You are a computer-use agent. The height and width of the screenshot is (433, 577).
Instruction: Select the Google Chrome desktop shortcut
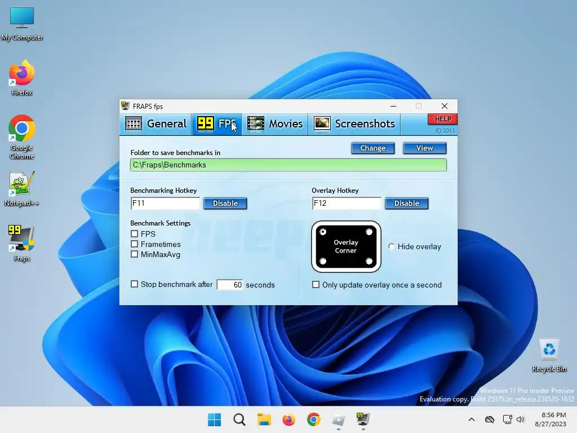tap(22, 137)
